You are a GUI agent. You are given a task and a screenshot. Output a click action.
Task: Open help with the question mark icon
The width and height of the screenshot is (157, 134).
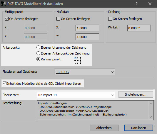coord(137,4)
